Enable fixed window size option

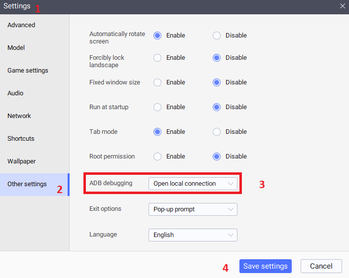pyautogui.click(x=157, y=82)
